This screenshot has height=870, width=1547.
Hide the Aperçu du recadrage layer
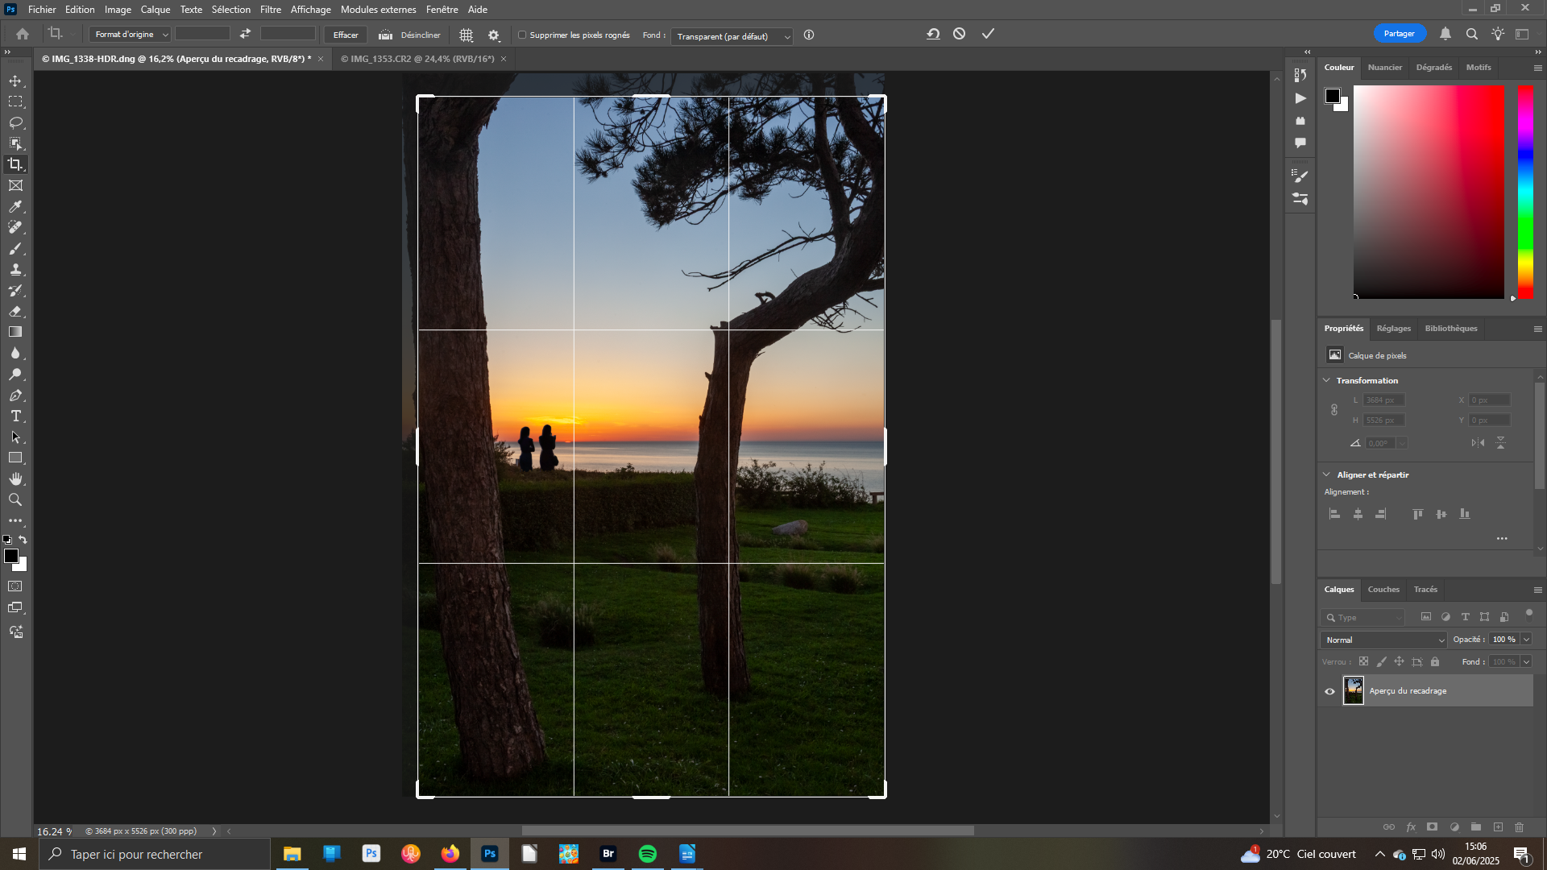click(1329, 691)
